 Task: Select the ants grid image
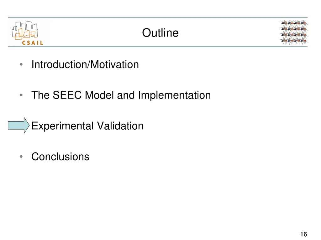click(x=294, y=32)
